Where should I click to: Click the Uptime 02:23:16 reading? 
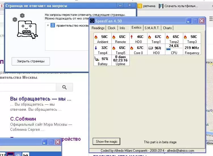(120, 60)
